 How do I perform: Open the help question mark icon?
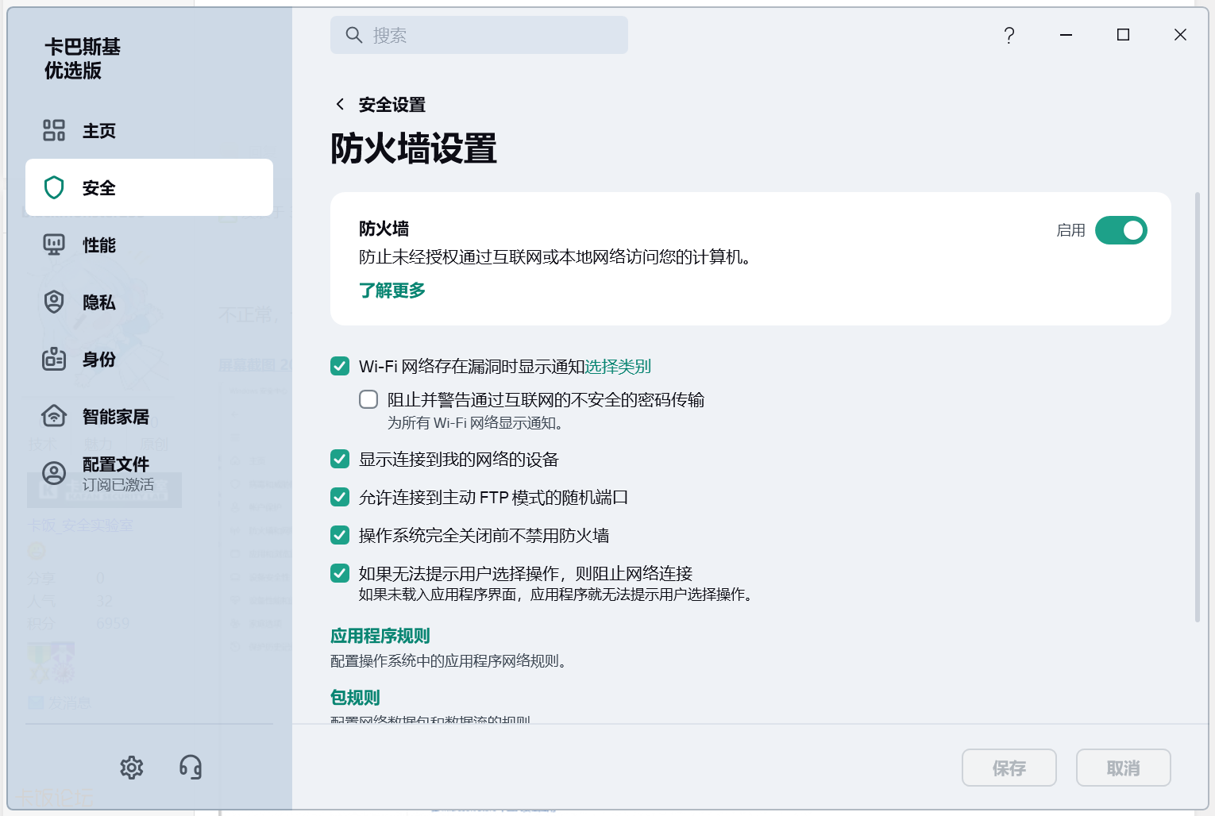point(1009,35)
